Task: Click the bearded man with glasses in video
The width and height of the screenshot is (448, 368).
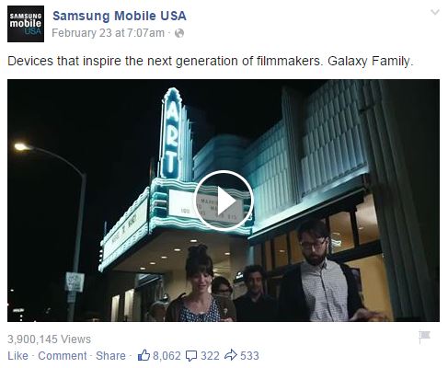Action: 320,271
